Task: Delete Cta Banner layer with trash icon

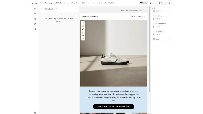Action: coord(159,35)
